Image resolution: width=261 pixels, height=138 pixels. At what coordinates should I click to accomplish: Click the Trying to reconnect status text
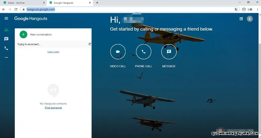tap(29, 44)
